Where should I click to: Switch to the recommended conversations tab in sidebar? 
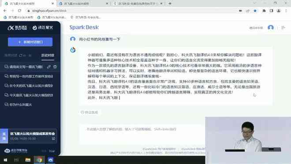click(x=11, y=55)
